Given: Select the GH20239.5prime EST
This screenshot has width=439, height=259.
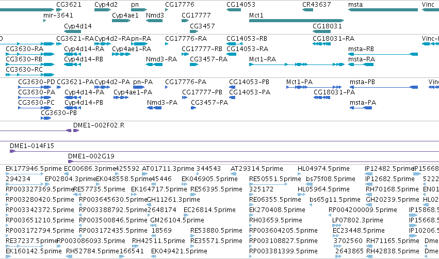Looking at the screenshot, I should (368, 205).
